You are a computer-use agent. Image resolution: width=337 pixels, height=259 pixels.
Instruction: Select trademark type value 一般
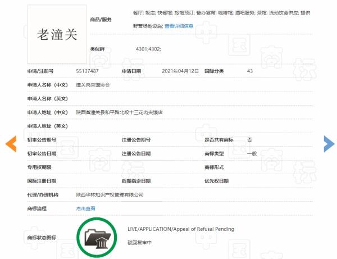[x=252, y=153]
